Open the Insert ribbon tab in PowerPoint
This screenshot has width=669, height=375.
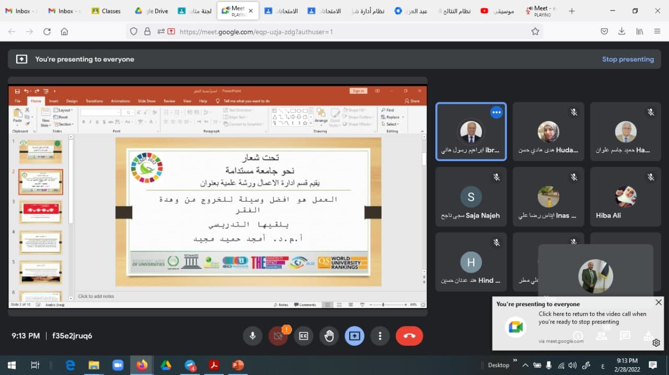[53, 101]
